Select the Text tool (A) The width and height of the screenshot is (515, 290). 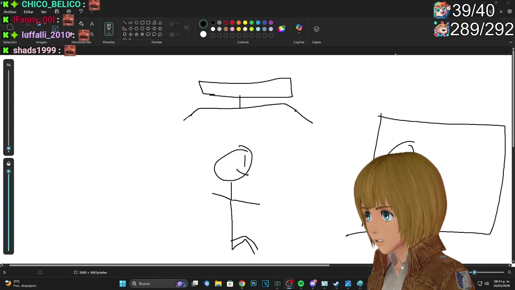pos(92,24)
